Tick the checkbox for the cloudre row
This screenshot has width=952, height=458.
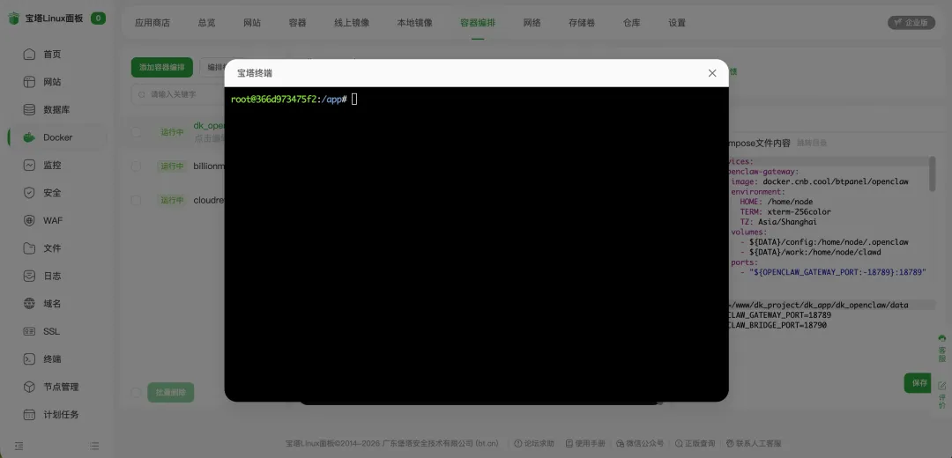(137, 200)
